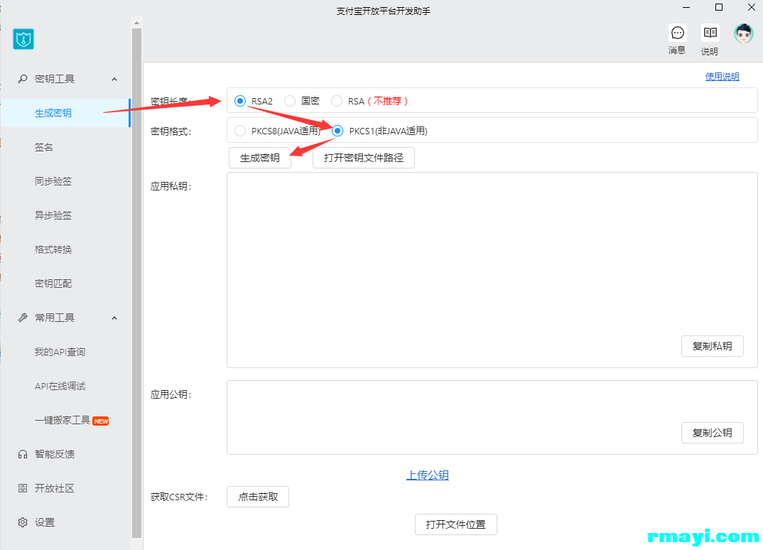Click the gear icon beside 设置
763x550 pixels.
[23, 522]
